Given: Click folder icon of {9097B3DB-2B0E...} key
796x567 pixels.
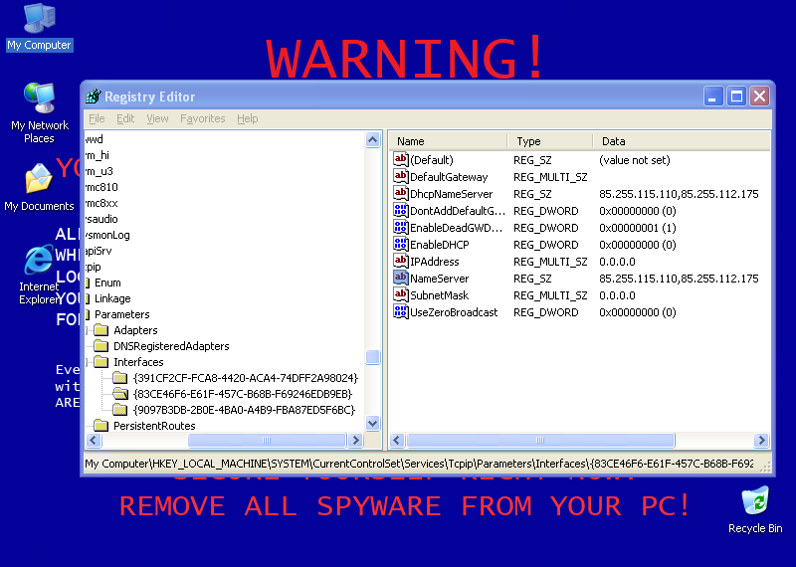Looking at the screenshot, I should coord(120,409).
